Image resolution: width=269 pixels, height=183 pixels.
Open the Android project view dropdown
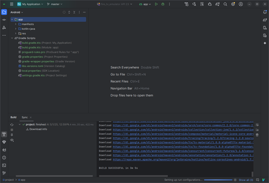pyautogui.click(x=17, y=12)
